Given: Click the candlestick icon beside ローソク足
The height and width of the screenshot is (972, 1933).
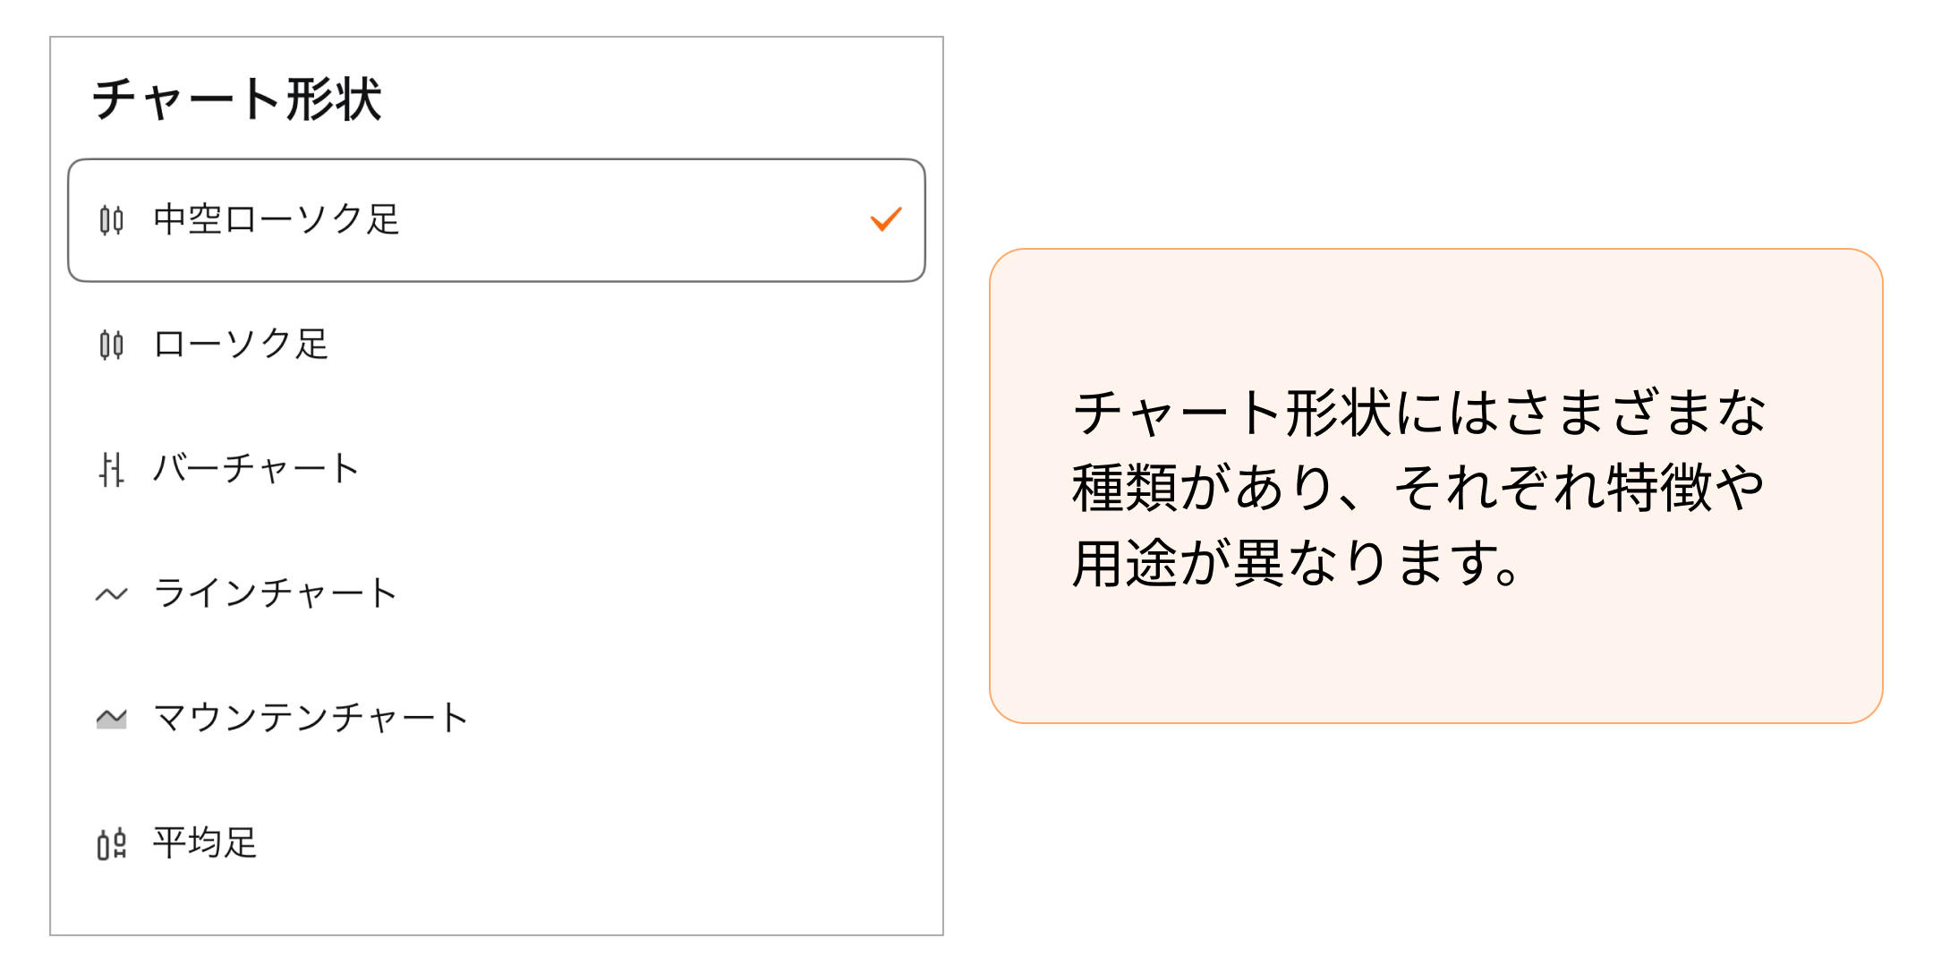Looking at the screenshot, I should (111, 344).
